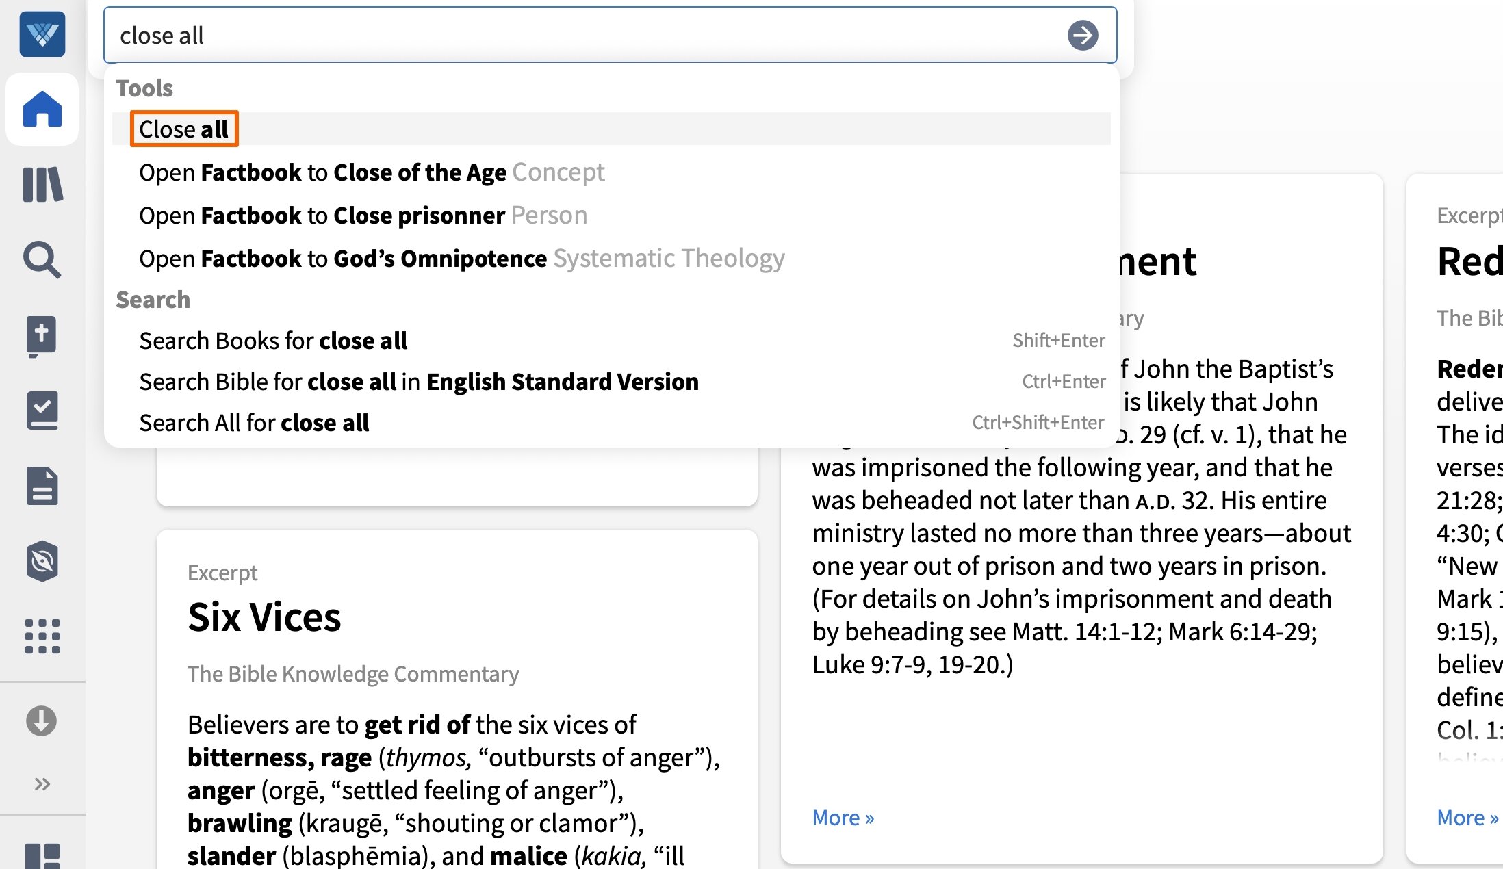Viewport: 1503px width, 869px height.
Task: Submit command with the arrow button
Action: pyautogui.click(x=1083, y=36)
